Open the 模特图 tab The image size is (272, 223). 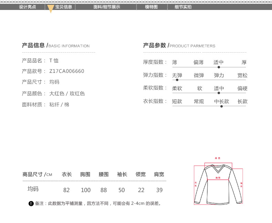point(151,7)
